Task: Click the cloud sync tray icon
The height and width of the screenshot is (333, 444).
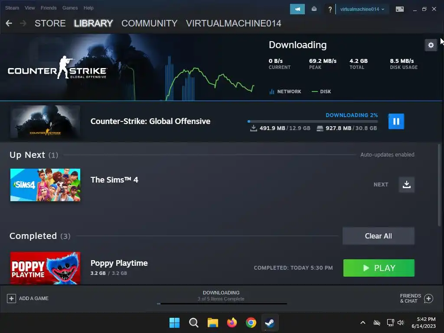Action: [377, 323]
